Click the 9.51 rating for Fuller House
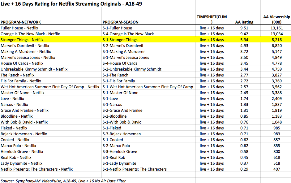 [244, 28]
